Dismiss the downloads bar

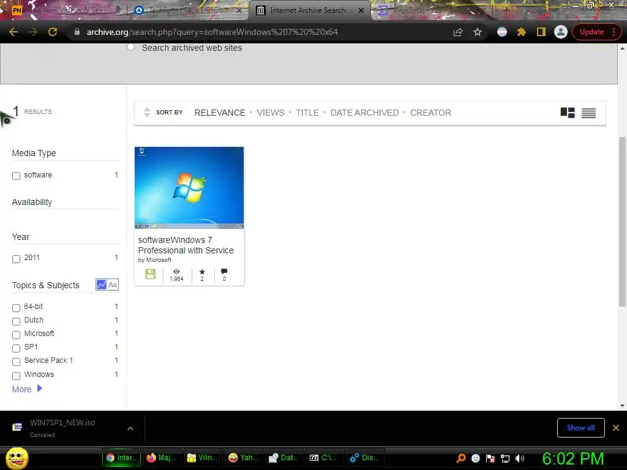(616, 428)
